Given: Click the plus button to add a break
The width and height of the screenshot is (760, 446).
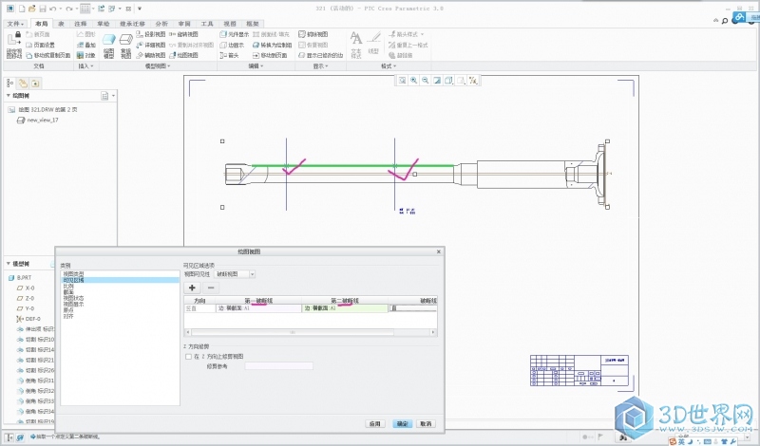Looking at the screenshot, I should 192,288.
